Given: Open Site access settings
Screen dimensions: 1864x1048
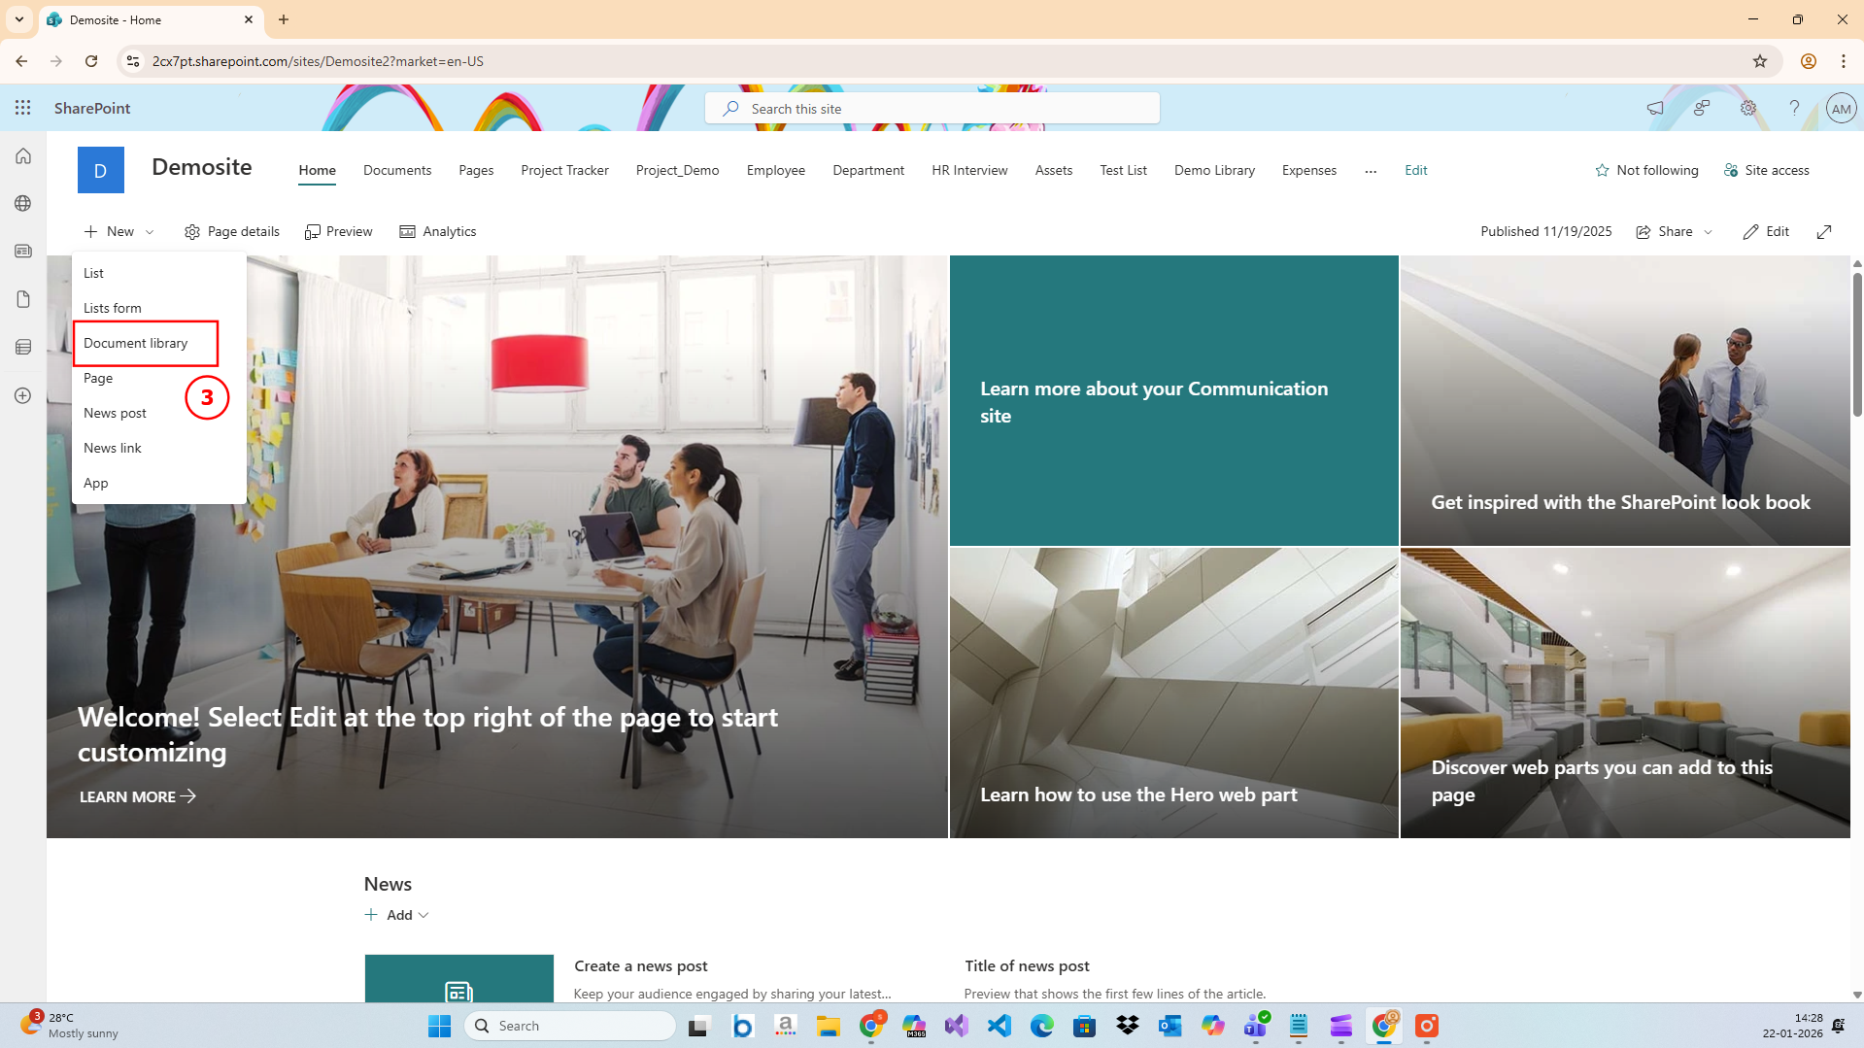Looking at the screenshot, I should [1767, 171].
